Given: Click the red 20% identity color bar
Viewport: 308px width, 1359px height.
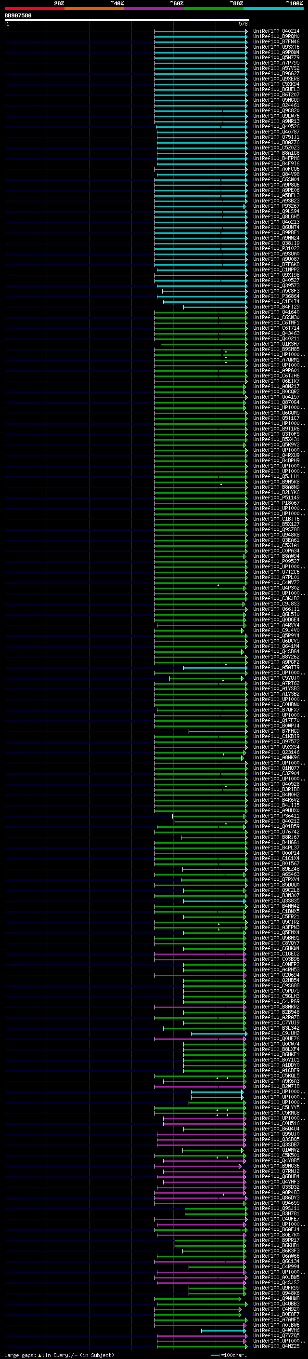Looking at the screenshot, I should [34, 9].
